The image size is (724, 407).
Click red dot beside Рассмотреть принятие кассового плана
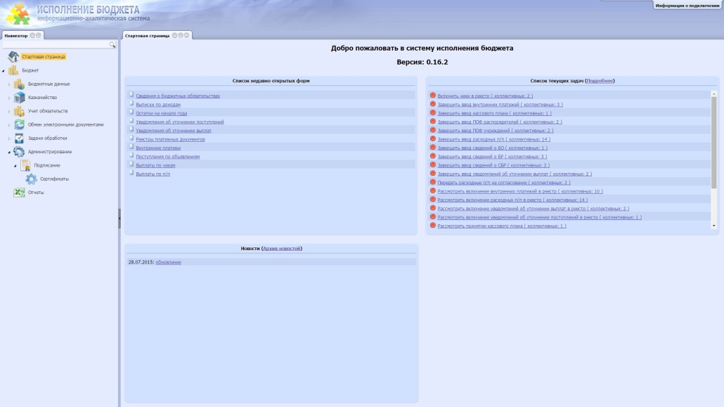tap(433, 226)
